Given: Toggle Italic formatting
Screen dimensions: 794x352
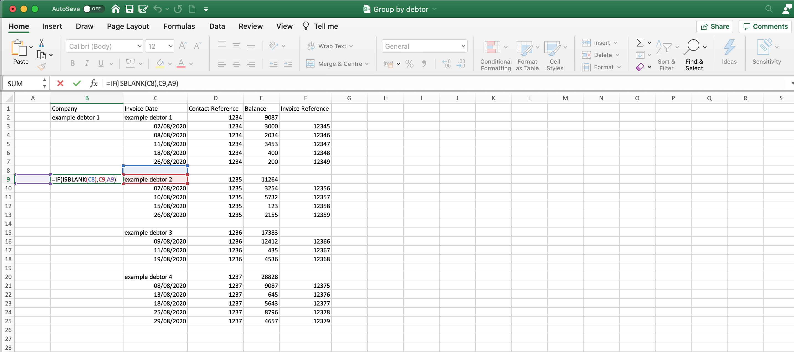Looking at the screenshot, I should point(87,63).
